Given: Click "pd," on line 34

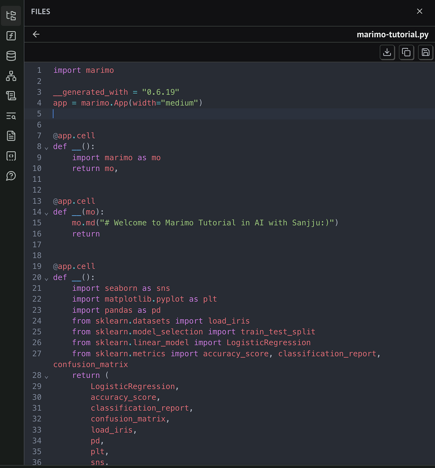Looking at the screenshot, I should tap(98, 441).
